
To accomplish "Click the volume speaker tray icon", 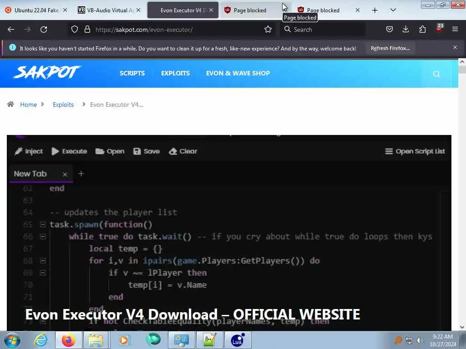I will [420, 340].
